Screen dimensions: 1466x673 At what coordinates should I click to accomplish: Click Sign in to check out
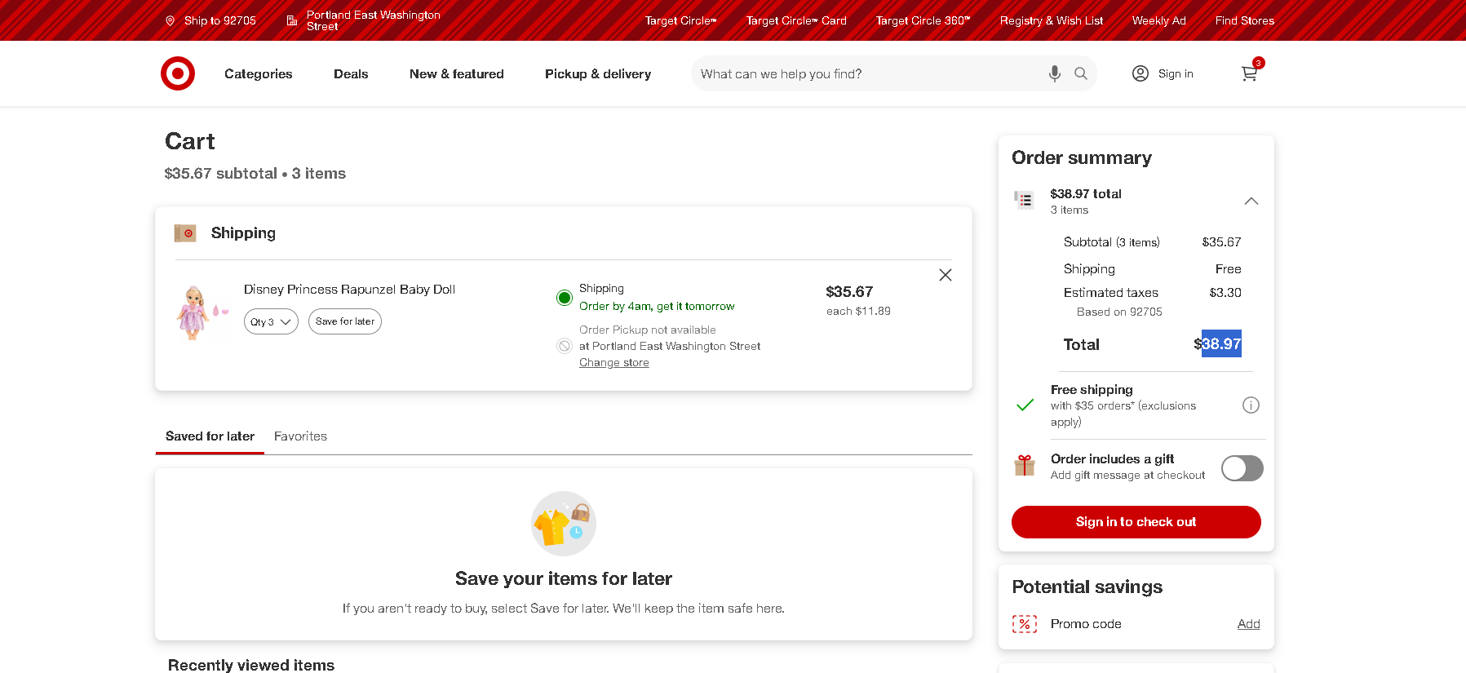click(x=1136, y=522)
